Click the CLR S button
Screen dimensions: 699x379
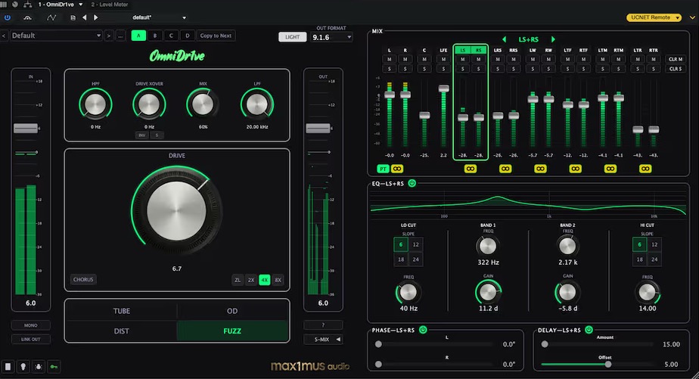(x=676, y=69)
